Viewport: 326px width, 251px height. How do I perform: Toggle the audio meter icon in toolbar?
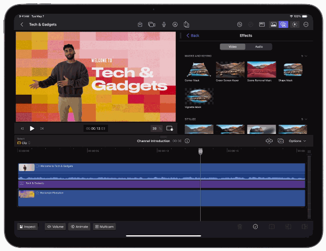click(294, 24)
